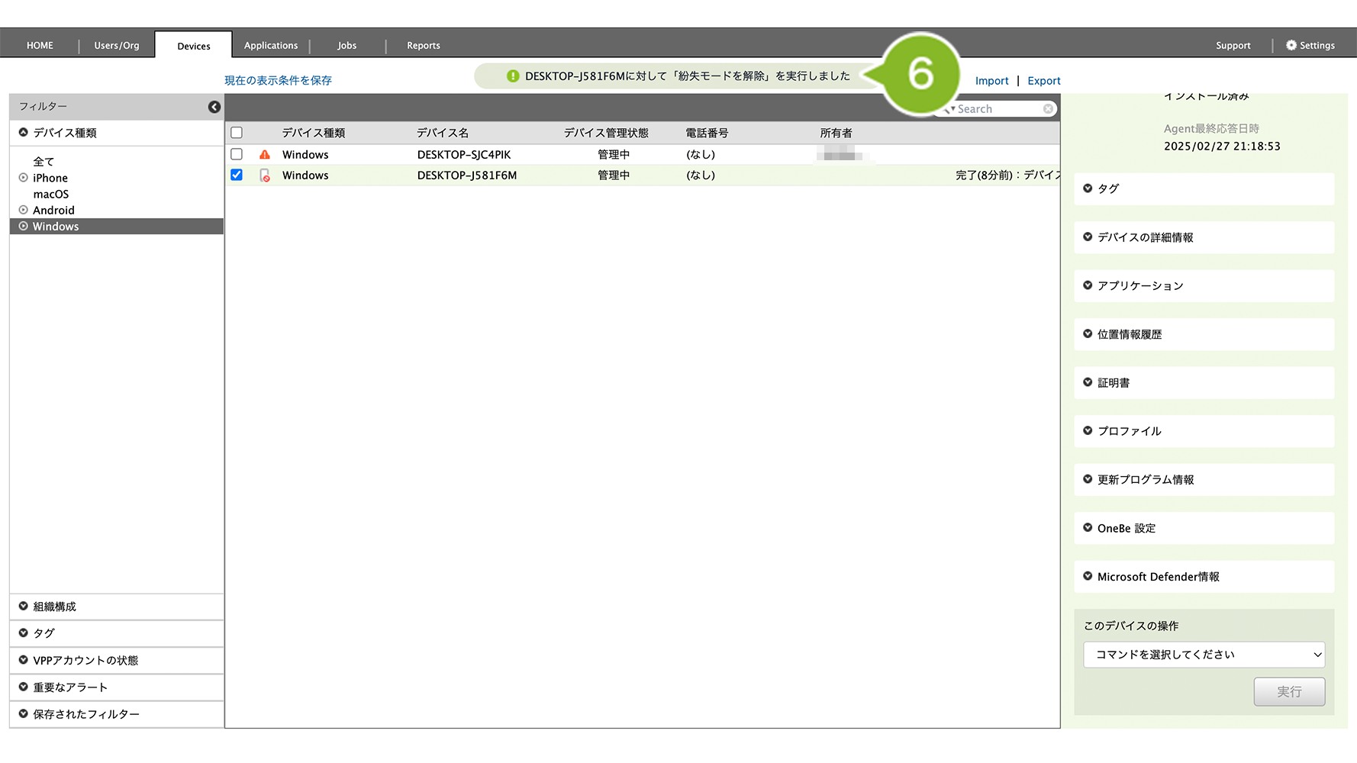Viewport: 1357px width, 763px height.
Task: Click the warning icon on the DESKTOP-SJC4PIK row
Action: [265, 154]
